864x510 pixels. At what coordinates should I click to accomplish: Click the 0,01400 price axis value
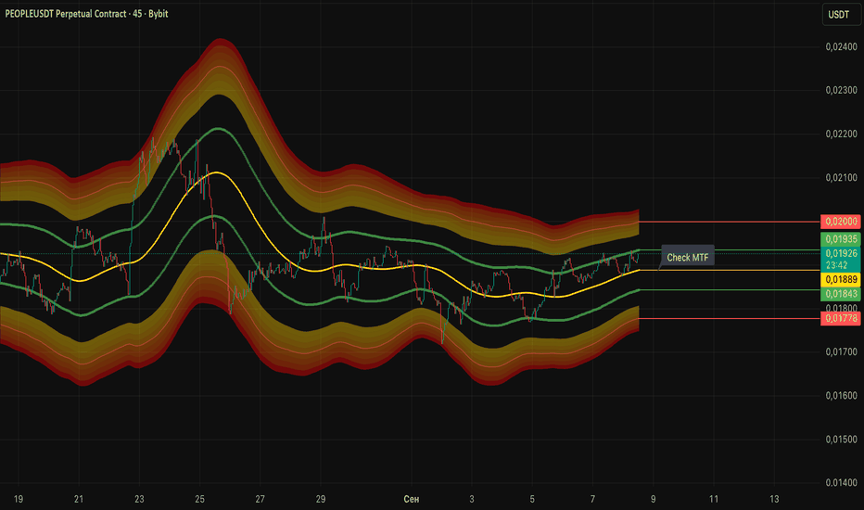pyautogui.click(x=842, y=482)
